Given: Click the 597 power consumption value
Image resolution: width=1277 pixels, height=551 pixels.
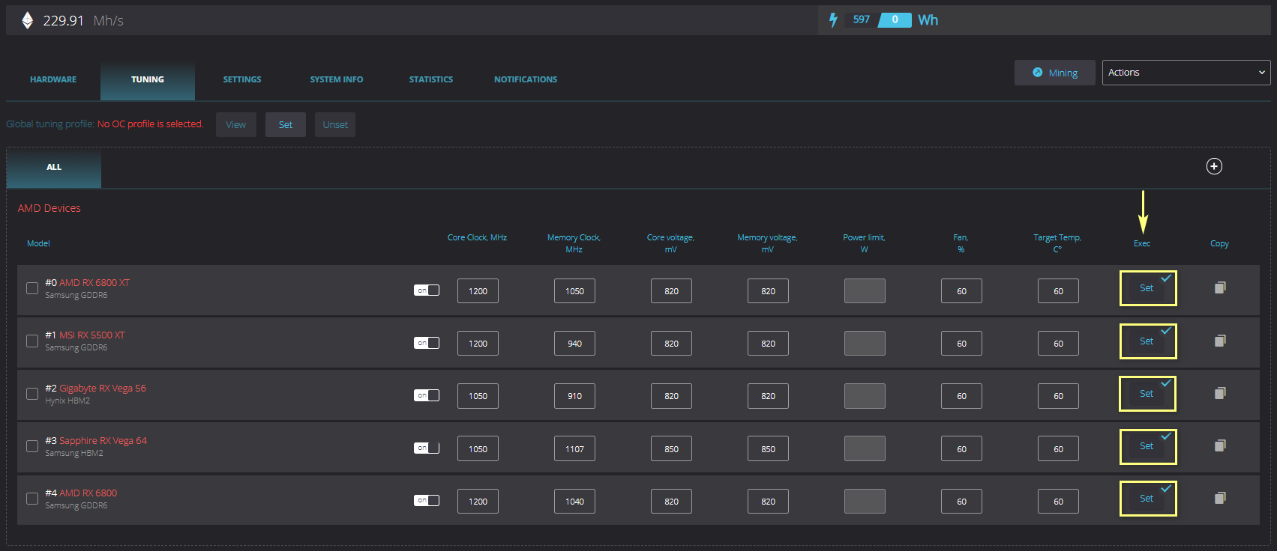Looking at the screenshot, I should [x=862, y=19].
